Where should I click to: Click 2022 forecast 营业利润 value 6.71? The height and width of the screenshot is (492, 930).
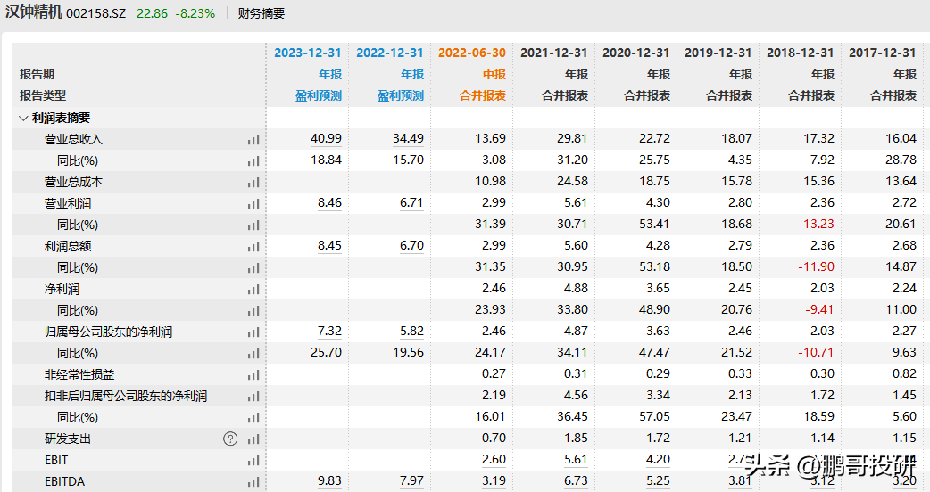point(411,202)
